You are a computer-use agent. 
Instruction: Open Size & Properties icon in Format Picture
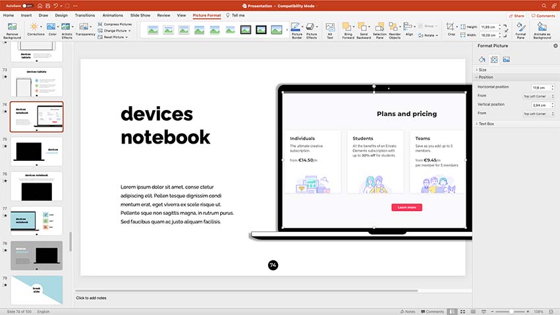pos(494,60)
